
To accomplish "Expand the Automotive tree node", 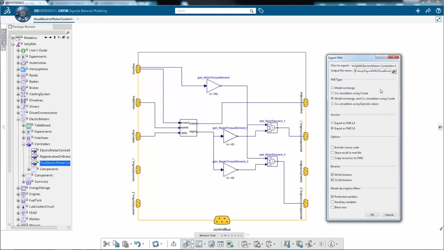I will pyautogui.click(x=18, y=63).
